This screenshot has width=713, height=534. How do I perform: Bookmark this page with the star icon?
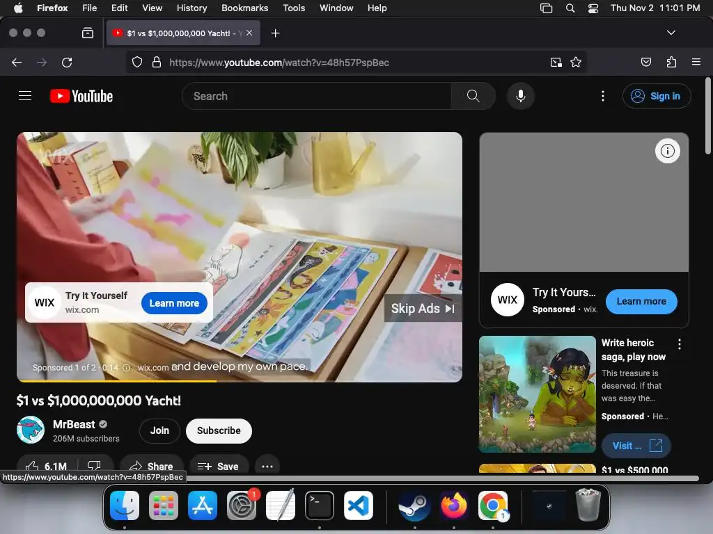coord(576,62)
